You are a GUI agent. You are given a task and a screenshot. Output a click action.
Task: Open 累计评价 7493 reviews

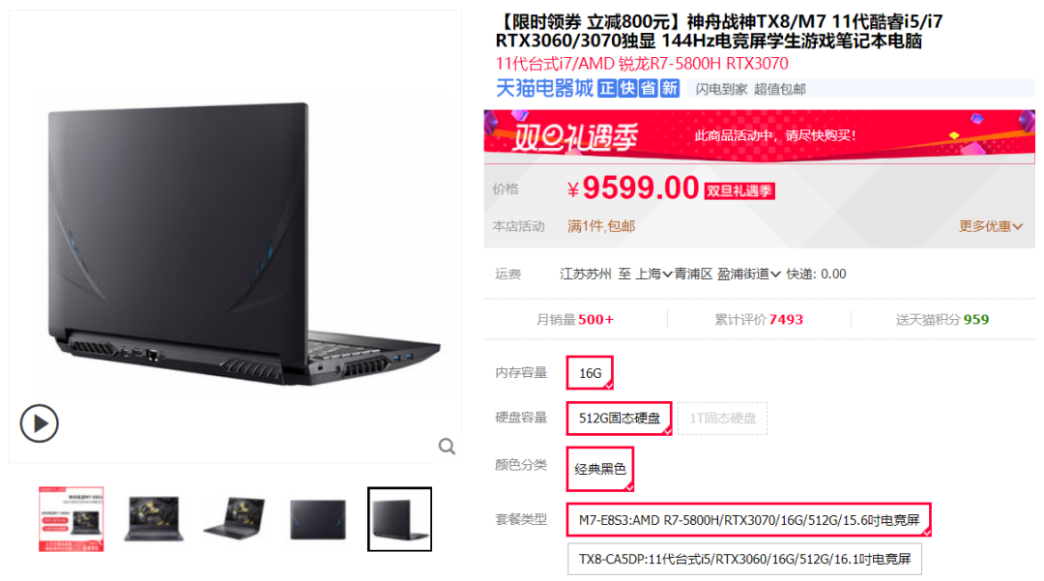click(759, 319)
